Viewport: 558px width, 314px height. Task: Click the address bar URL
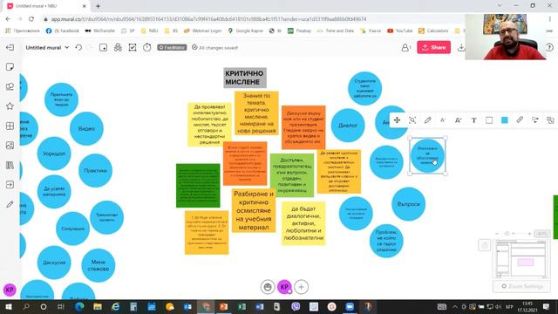(x=209, y=19)
